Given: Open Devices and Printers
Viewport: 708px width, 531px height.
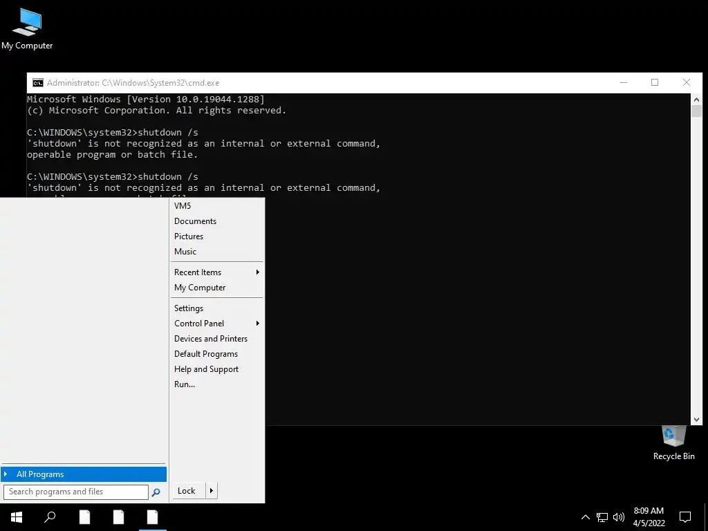Looking at the screenshot, I should point(216,339).
